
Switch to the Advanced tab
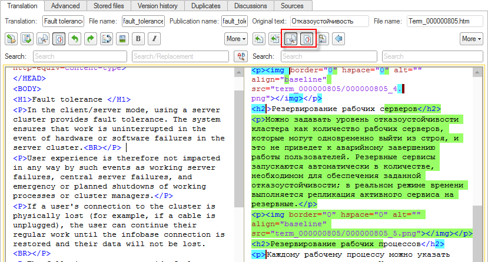tap(65, 6)
